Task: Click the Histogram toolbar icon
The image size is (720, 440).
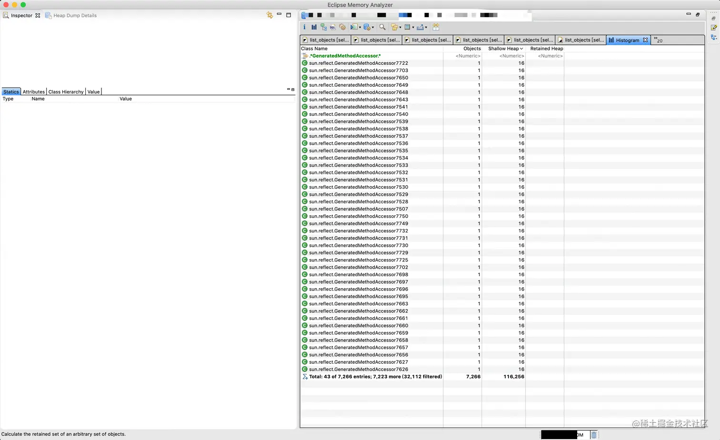Action: (x=314, y=27)
